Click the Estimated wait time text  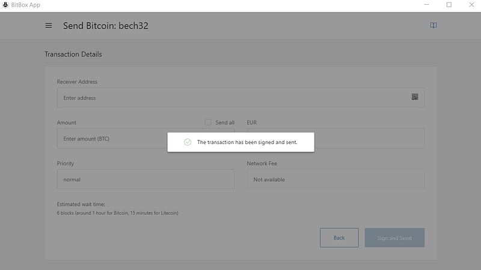(x=81, y=204)
